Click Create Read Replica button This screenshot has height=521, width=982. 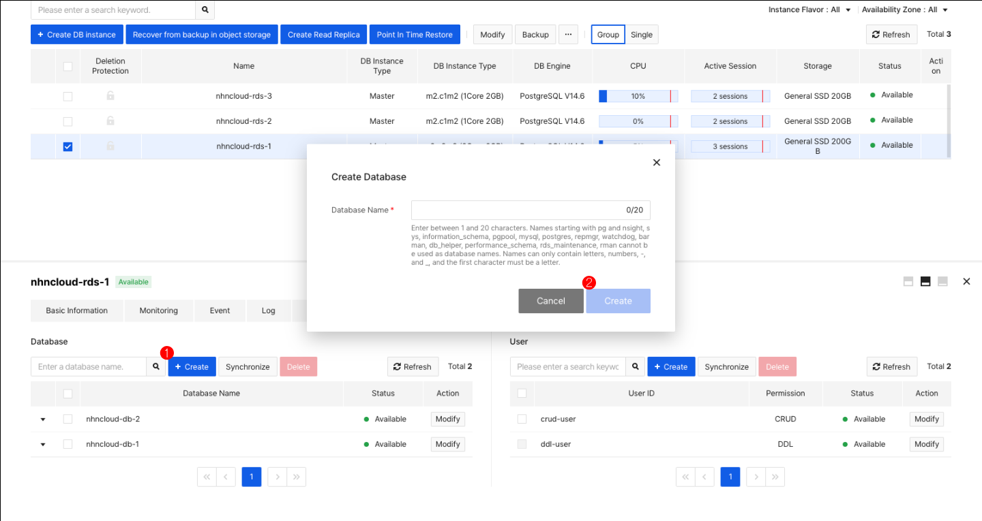click(x=324, y=35)
